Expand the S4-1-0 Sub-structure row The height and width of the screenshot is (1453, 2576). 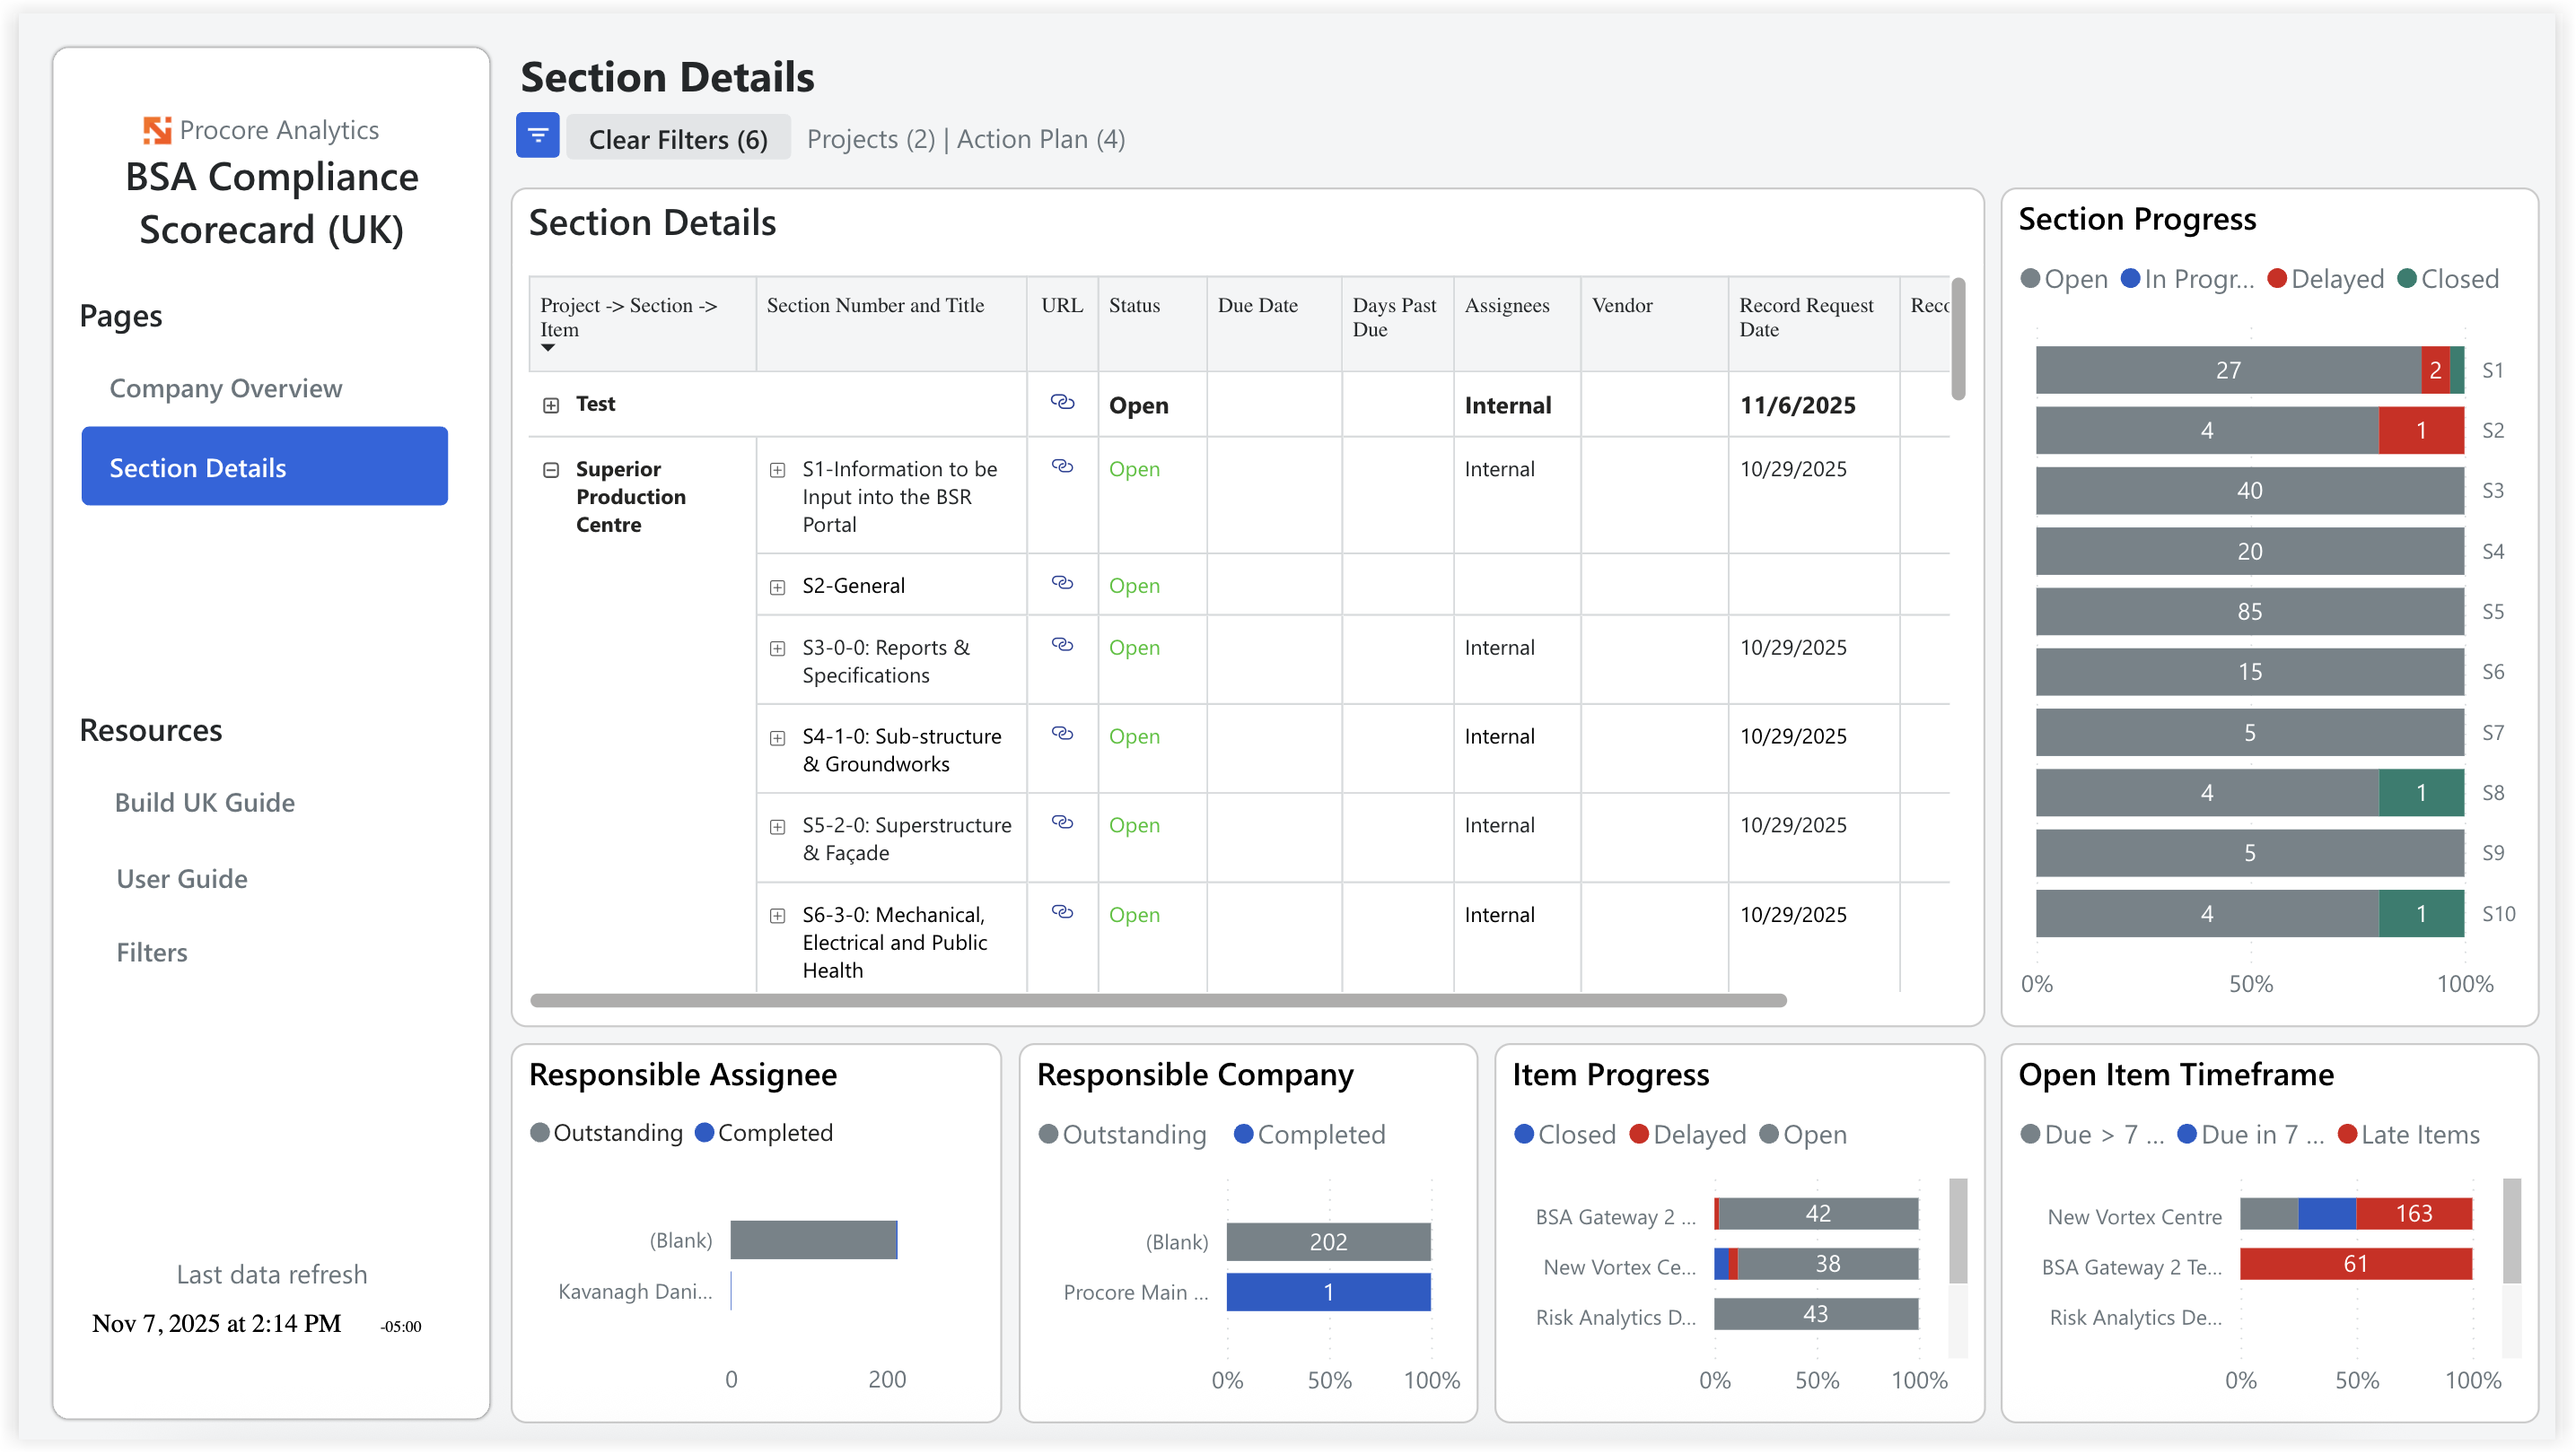[778, 737]
